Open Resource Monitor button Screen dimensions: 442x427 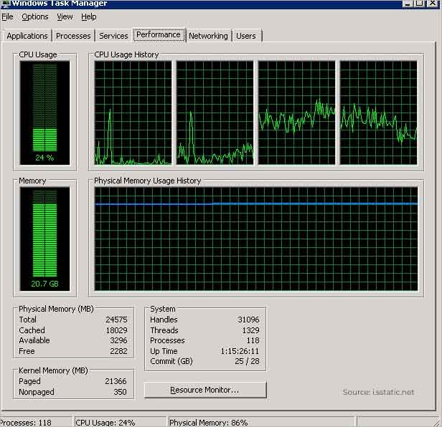point(205,390)
